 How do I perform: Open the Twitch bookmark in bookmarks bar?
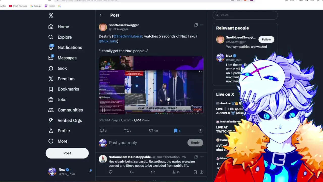[50, 6]
